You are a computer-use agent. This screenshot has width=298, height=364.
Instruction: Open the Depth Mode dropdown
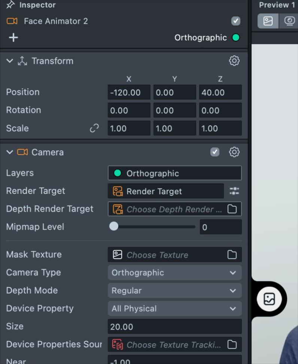174,291
